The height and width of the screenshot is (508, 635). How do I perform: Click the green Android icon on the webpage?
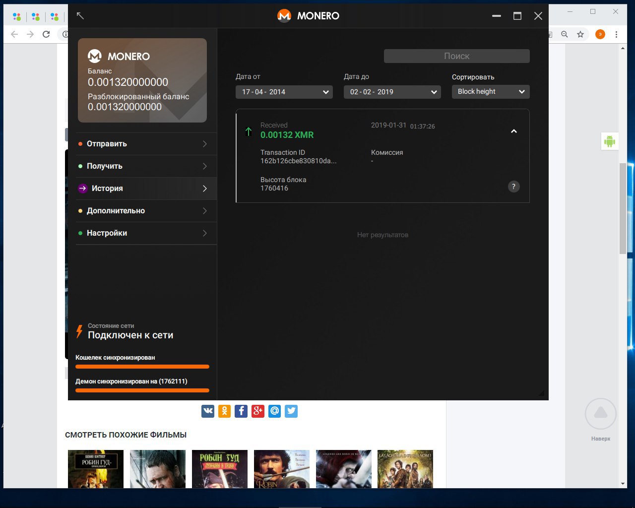tap(610, 141)
